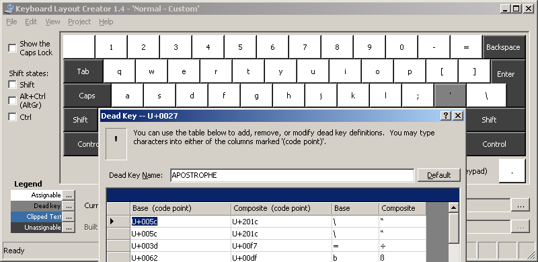Click the U+00f7 composite code point cell
Image resolution: width=538 pixels, height=262 pixels.
click(x=281, y=246)
